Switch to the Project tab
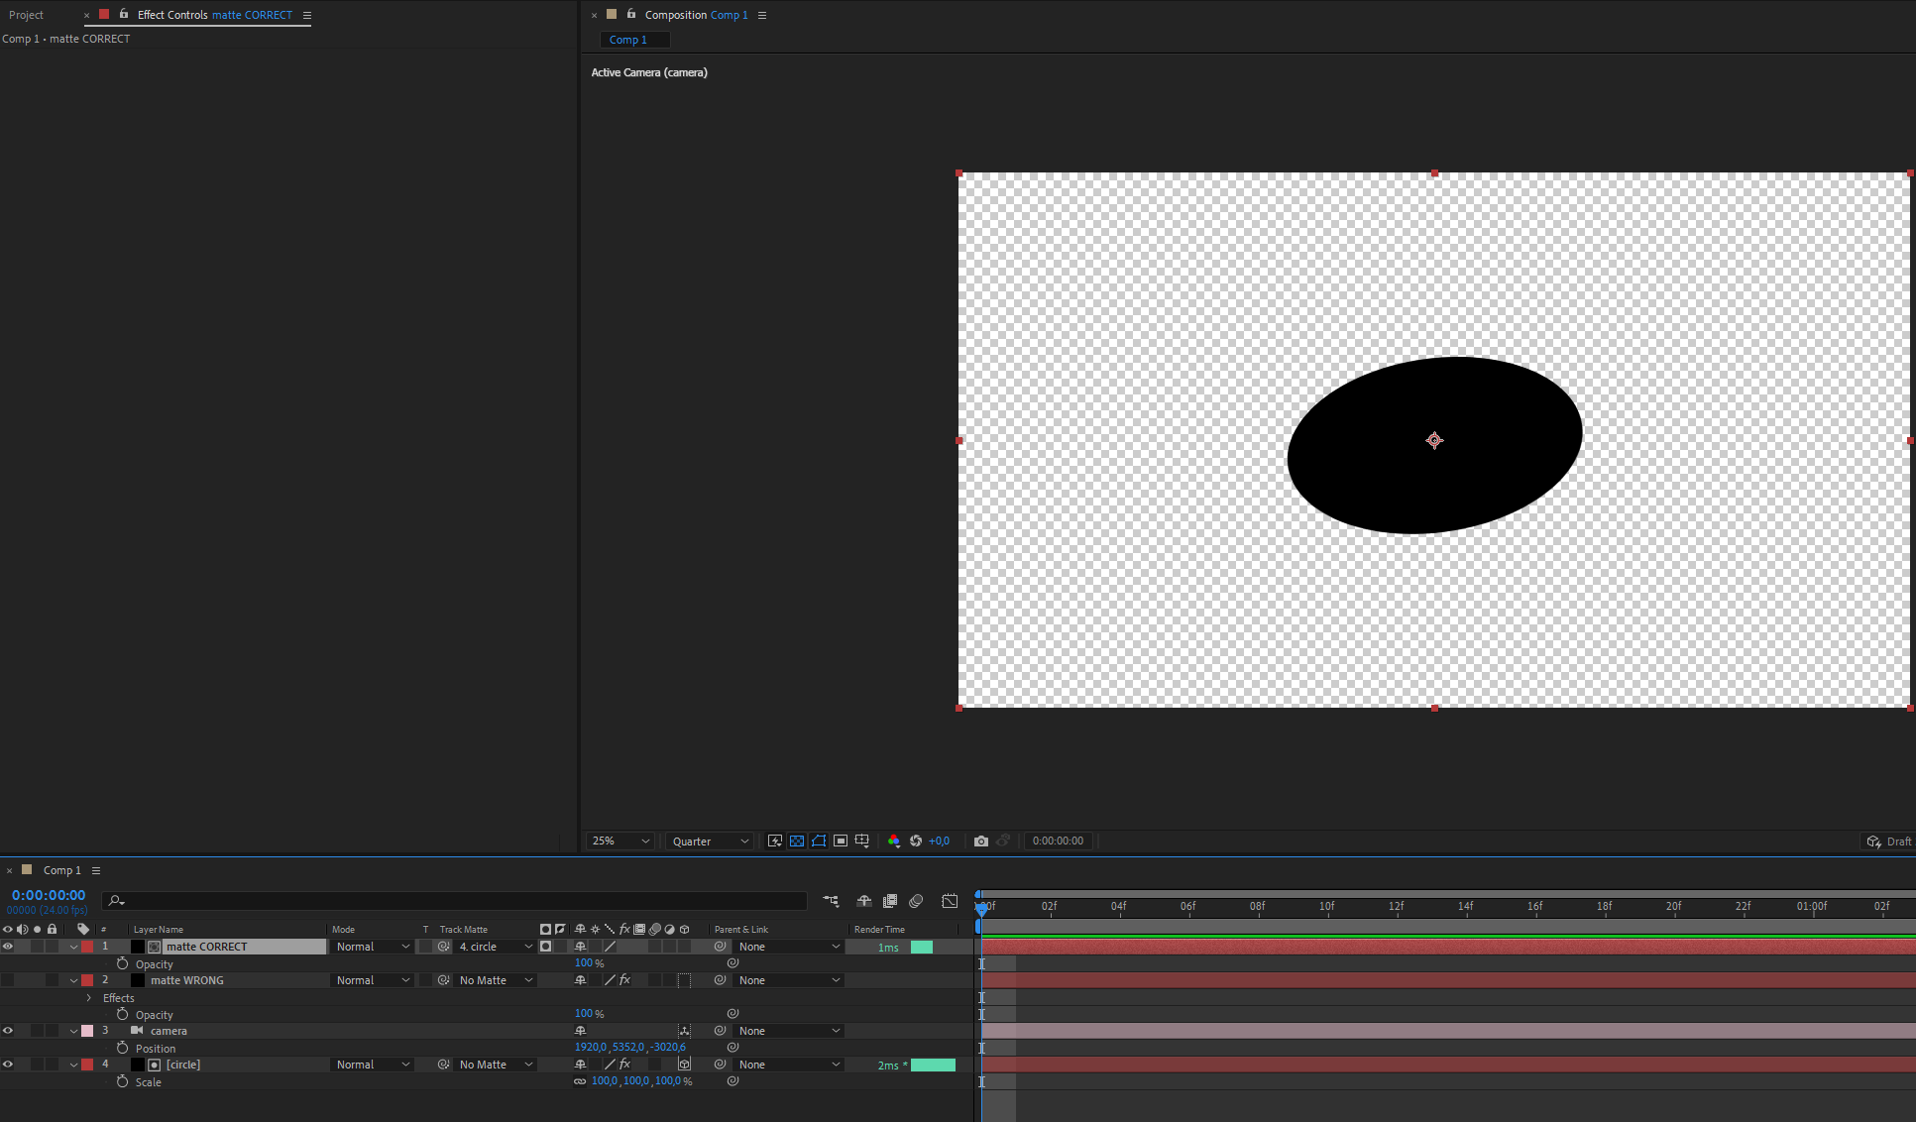The height and width of the screenshot is (1122, 1916). pos(27,15)
